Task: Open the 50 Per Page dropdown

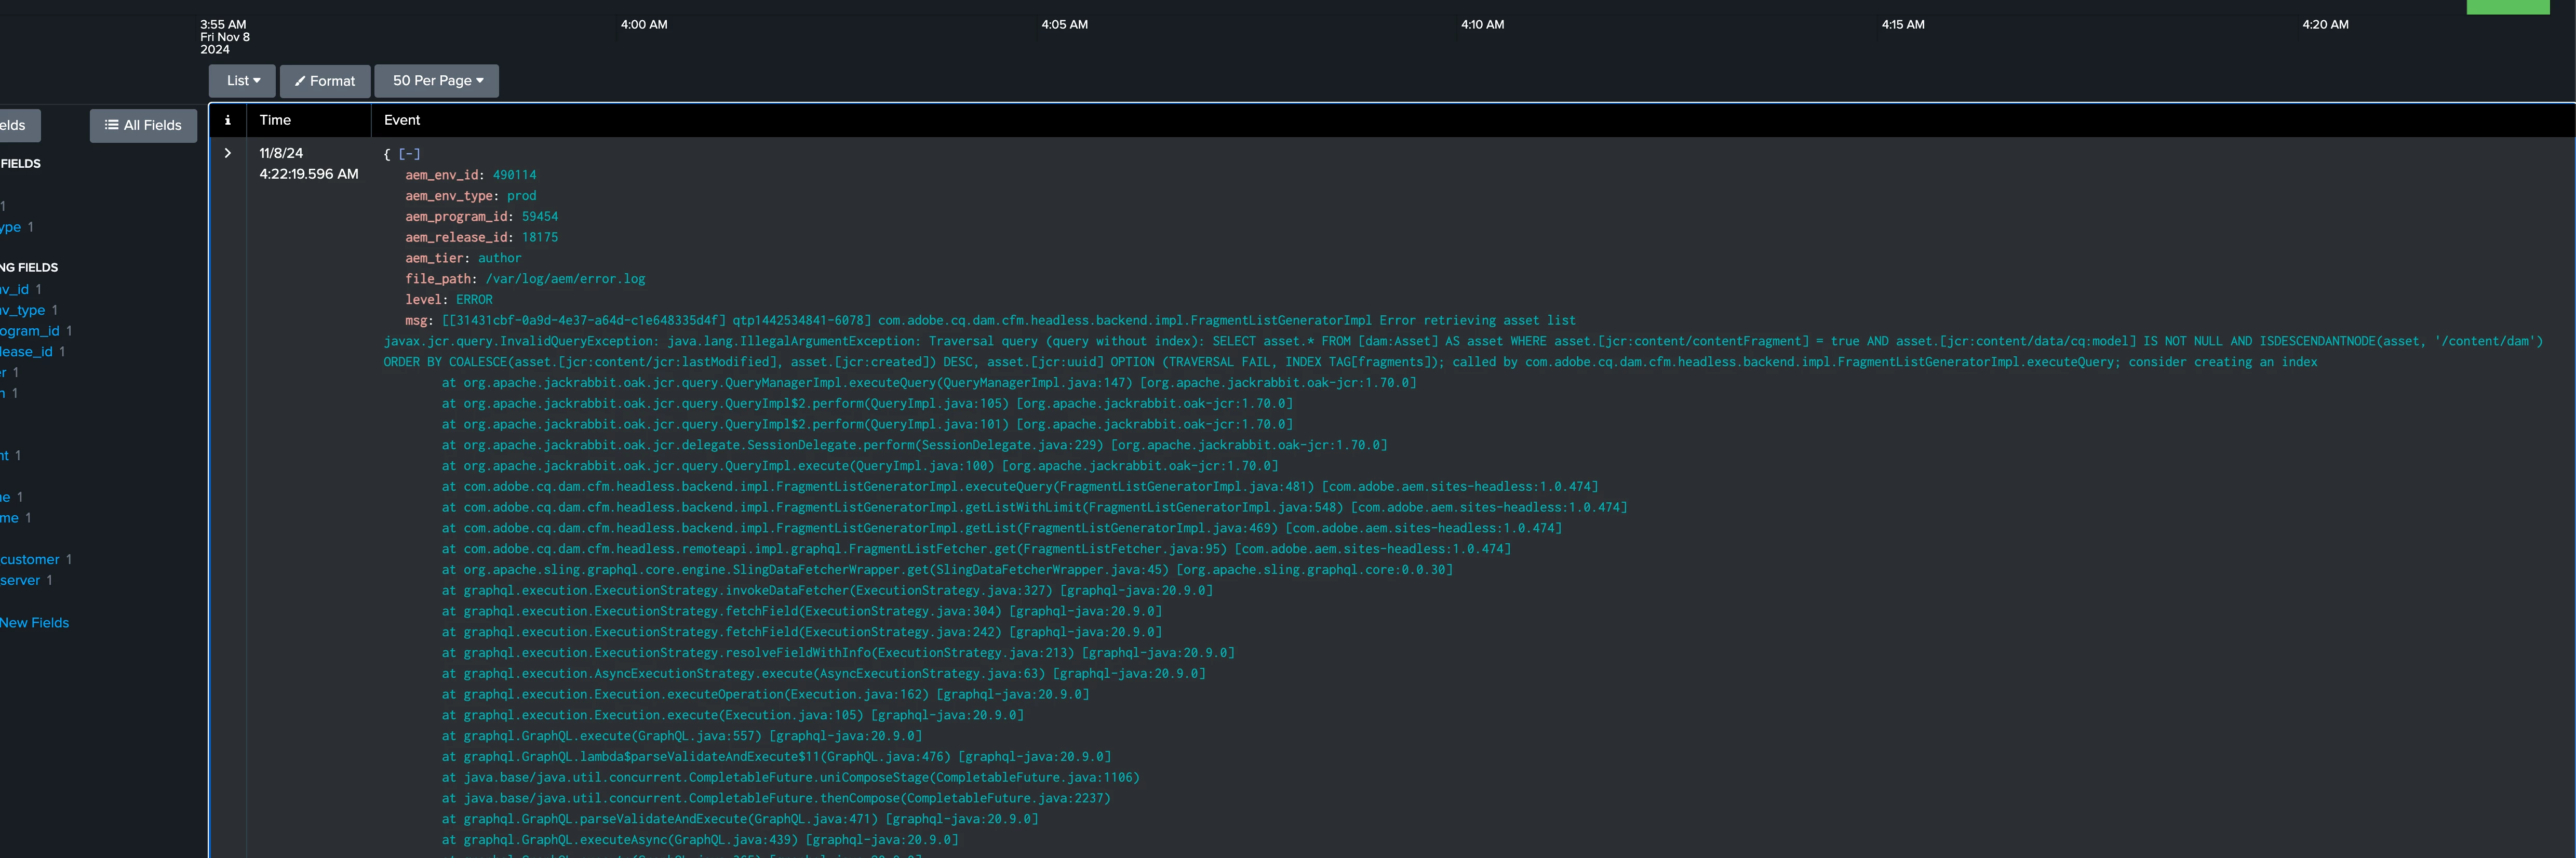Action: coord(437,81)
